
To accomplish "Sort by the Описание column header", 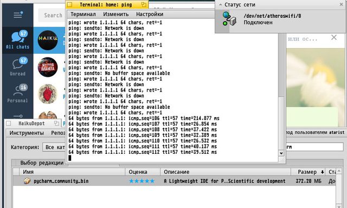I will point(226,172).
